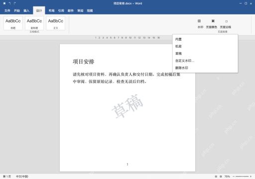Close the Word window
Image resolution: width=255 pixels, height=179 pixels.
(251, 3)
